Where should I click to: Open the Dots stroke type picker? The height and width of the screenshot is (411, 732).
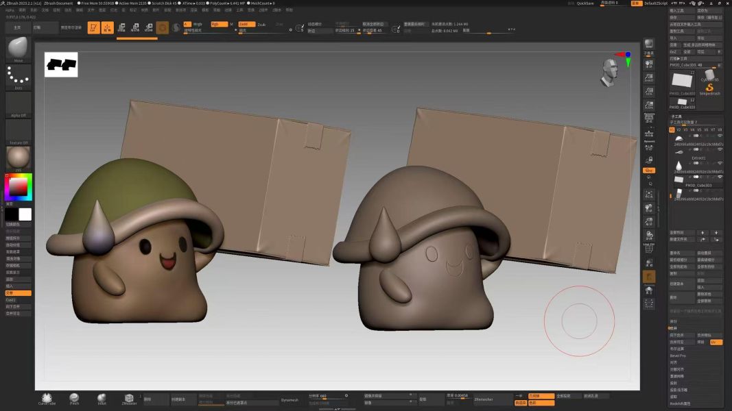(18, 77)
